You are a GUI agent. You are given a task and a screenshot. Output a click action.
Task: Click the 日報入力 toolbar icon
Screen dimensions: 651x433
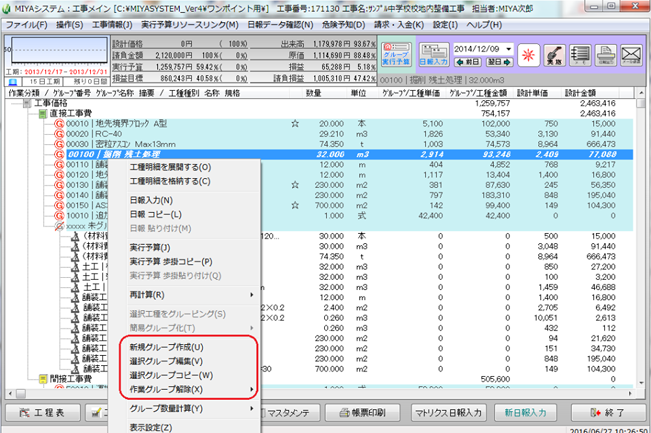click(434, 55)
